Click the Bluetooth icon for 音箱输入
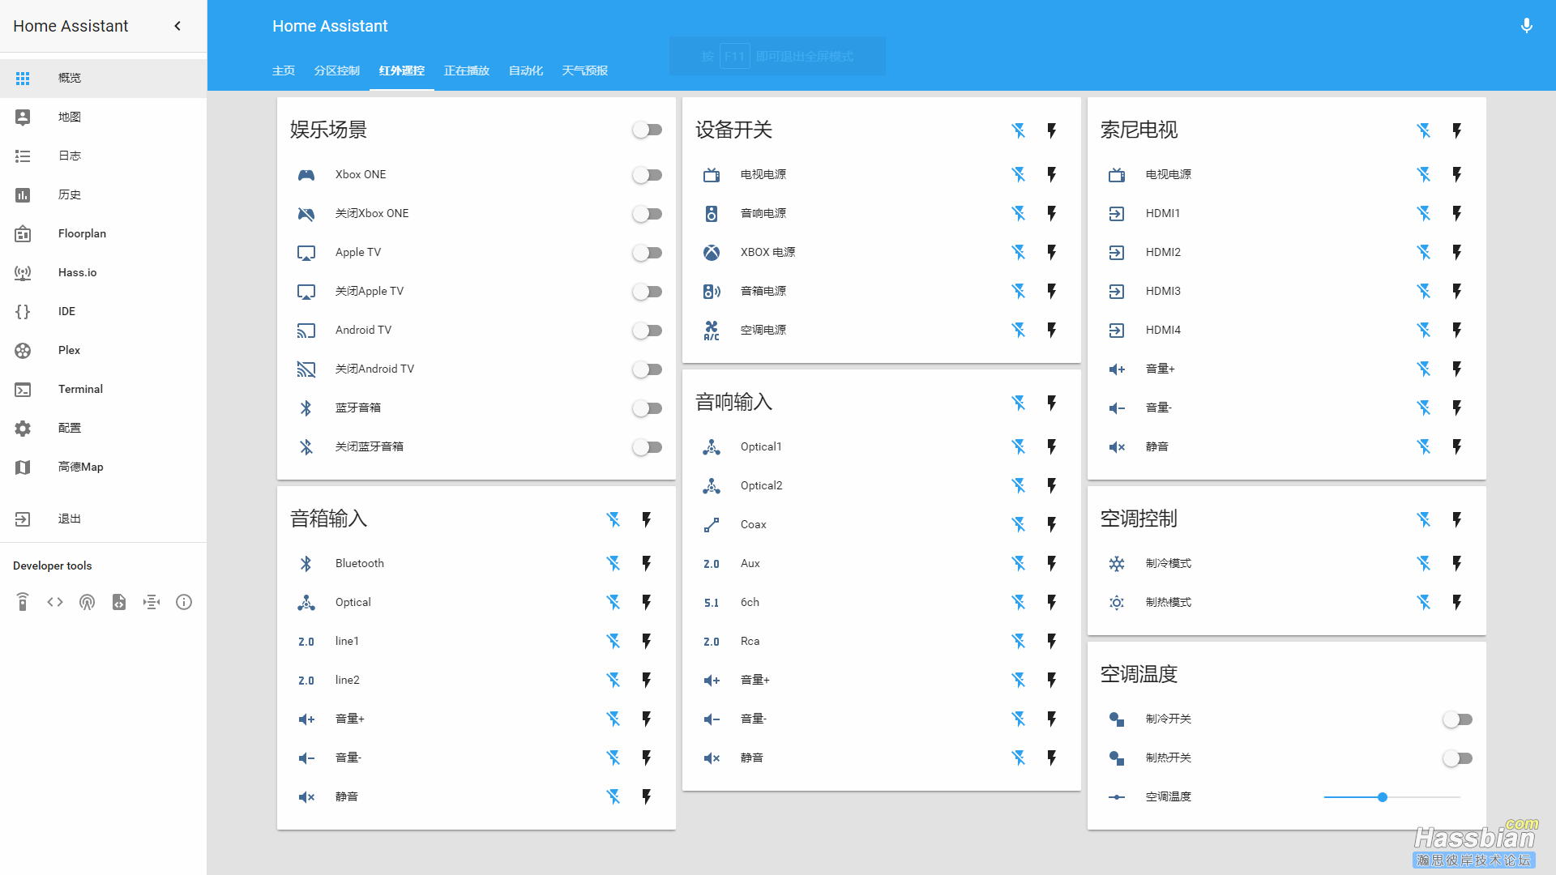 (x=304, y=563)
